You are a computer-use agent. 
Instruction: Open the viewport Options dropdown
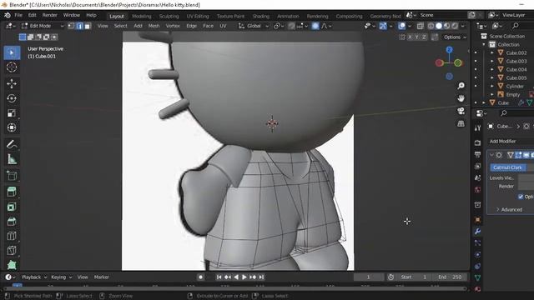455,37
